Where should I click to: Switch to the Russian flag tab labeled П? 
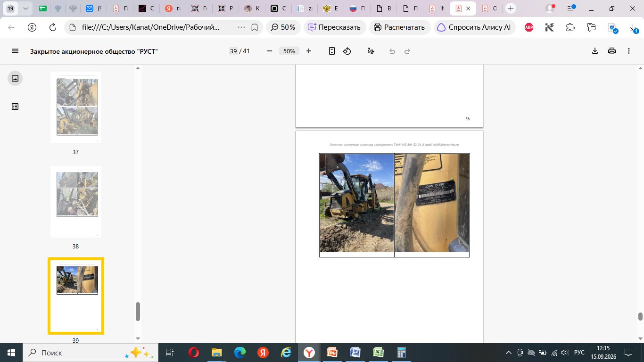[358, 8]
